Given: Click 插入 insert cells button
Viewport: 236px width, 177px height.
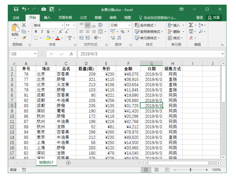Looking at the screenshot, I should tap(176, 25).
